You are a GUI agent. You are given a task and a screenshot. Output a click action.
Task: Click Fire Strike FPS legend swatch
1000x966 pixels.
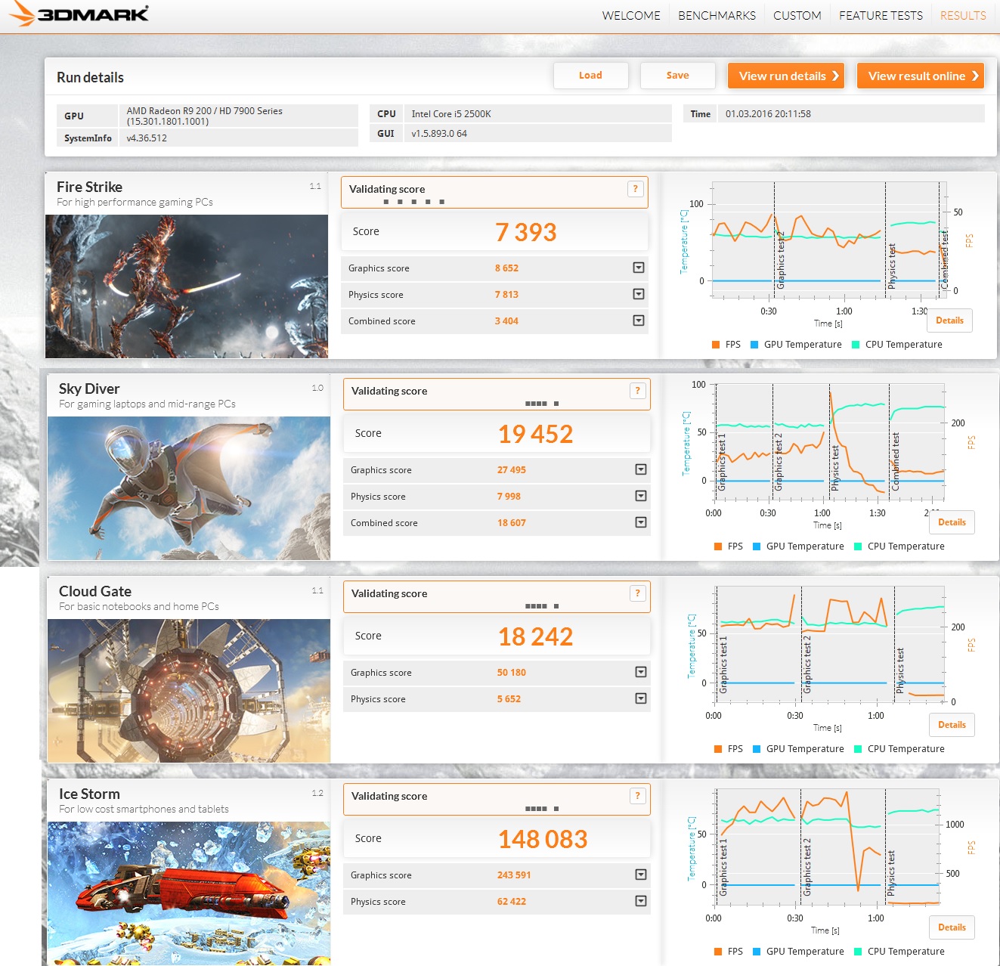point(716,345)
